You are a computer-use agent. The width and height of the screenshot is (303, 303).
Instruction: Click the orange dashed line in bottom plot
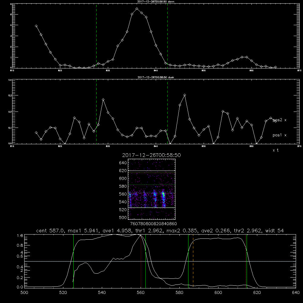tap(193, 261)
